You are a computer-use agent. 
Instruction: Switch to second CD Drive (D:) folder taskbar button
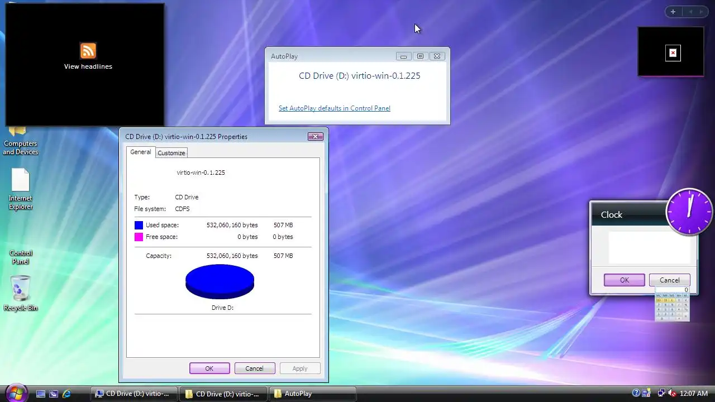click(x=223, y=394)
